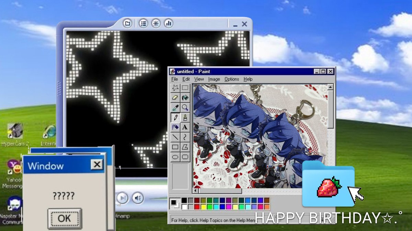Viewport: 412px width, 231px height.
Task: Choose the Brush tool in Paint
Action: pyautogui.click(x=185, y=118)
